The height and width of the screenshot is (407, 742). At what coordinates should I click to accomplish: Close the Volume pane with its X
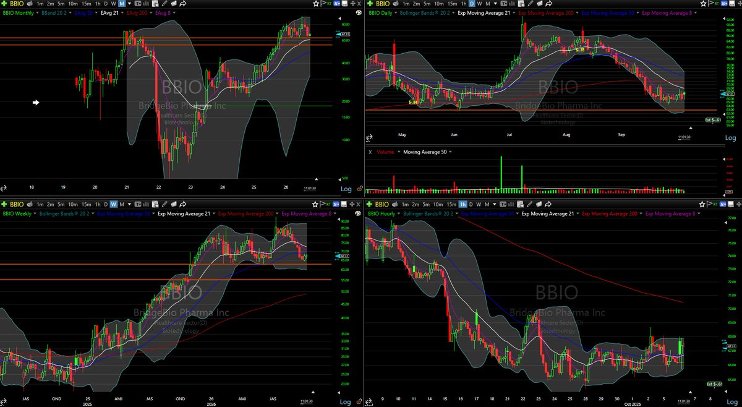tap(370, 152)
